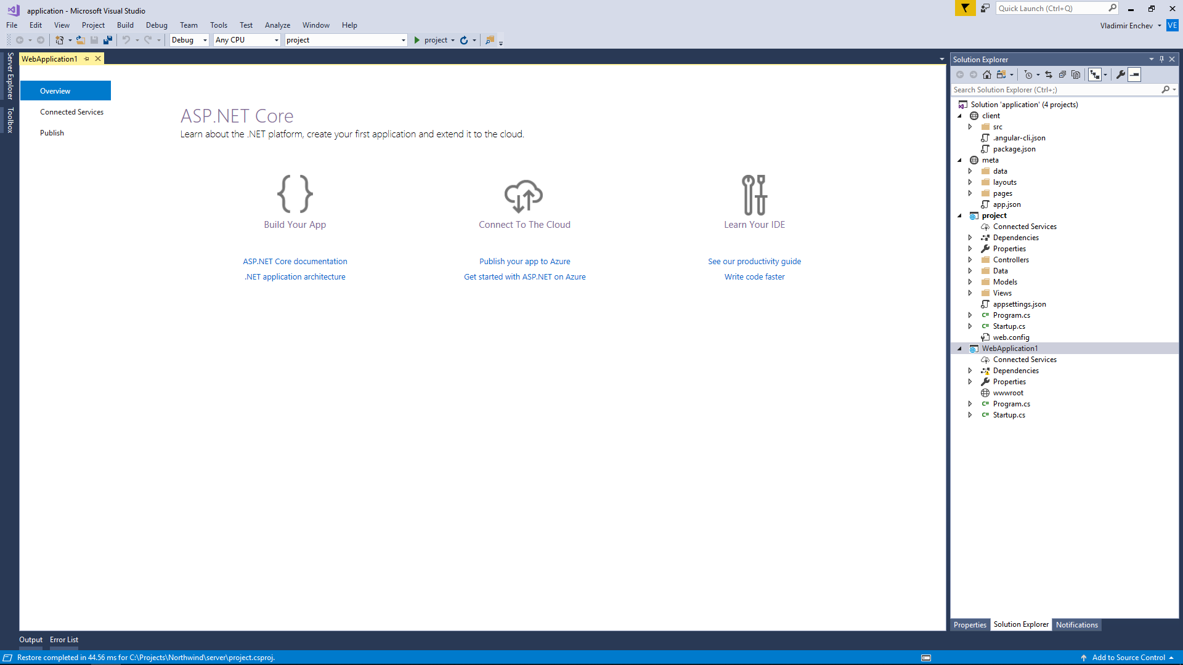Expand the src folder under client
The height and width of the screenshot is (665, 1183).
pos(970,127)
